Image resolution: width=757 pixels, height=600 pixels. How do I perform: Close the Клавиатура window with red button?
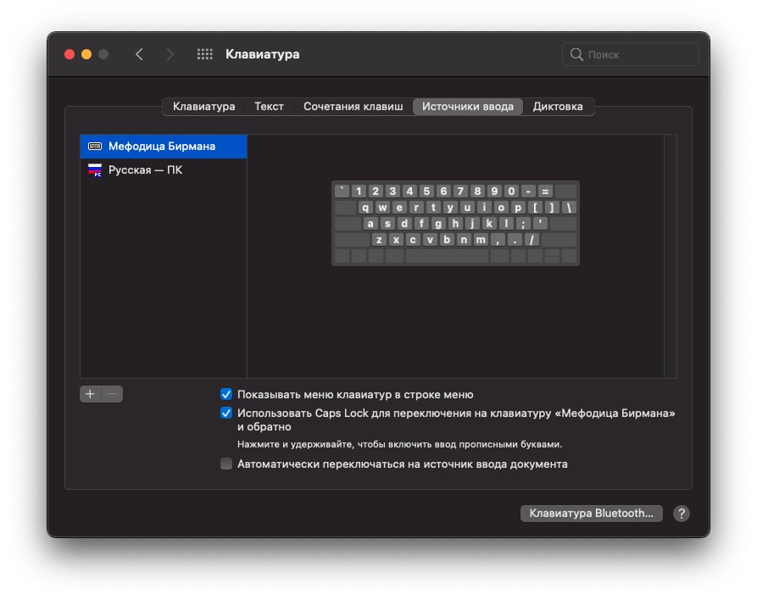point(70,54)
